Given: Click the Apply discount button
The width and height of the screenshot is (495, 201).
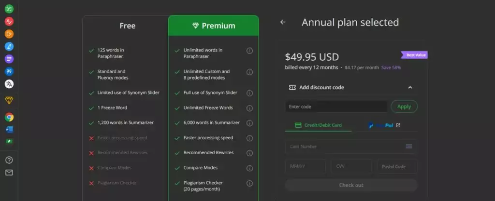Looking at the screenshot, I should pyautogui.click(x=404, y=107).
